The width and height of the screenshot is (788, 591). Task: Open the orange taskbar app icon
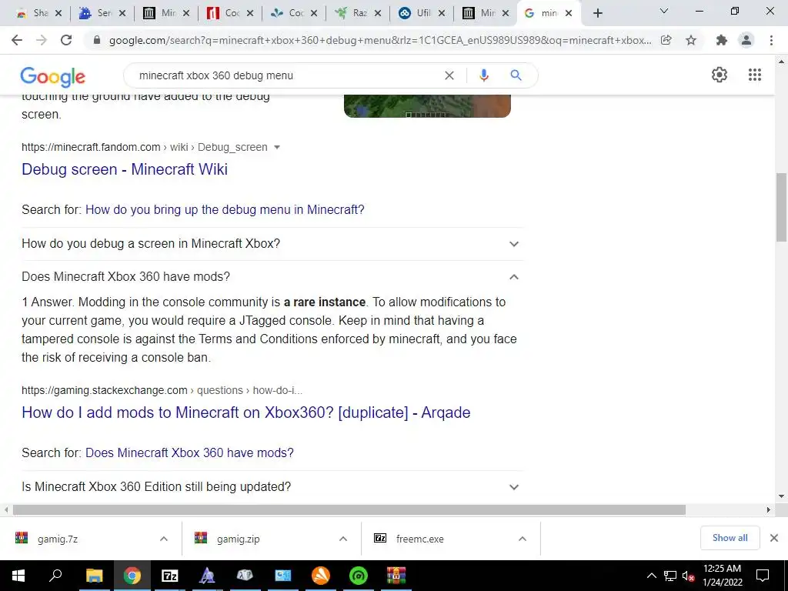pyautogui.click(x=321, y=576)
